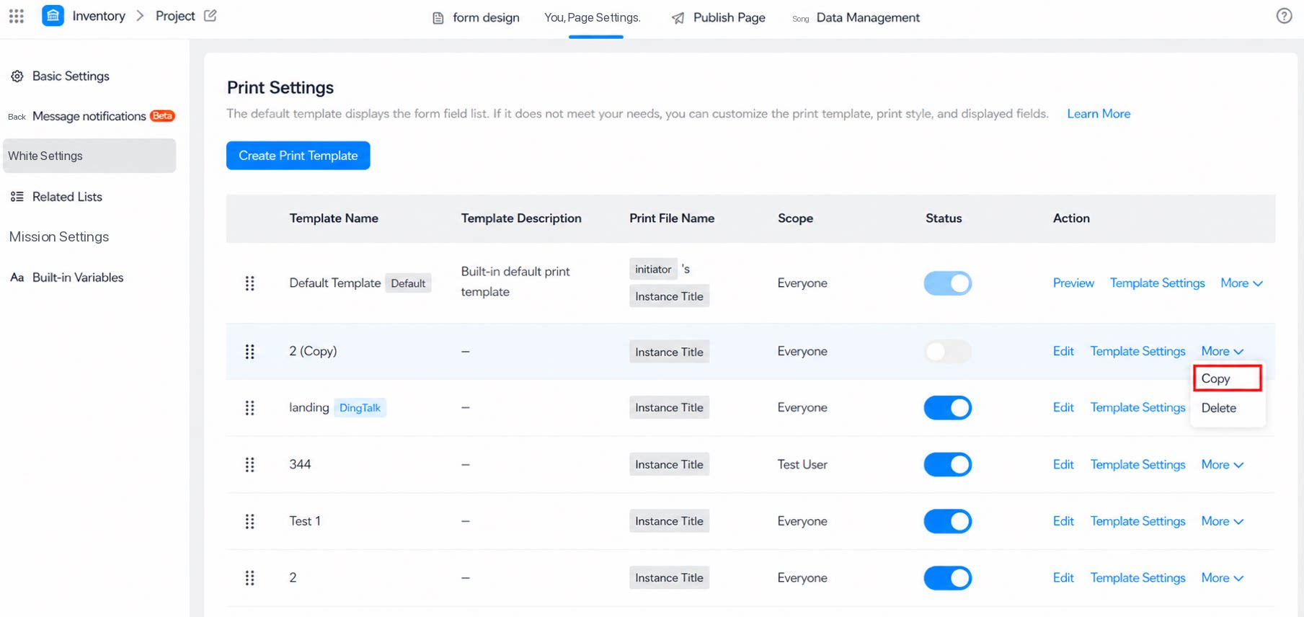Click the Related Lists list icon
The height and width of the screenshot is (617, 1304).
pos(17,197)
